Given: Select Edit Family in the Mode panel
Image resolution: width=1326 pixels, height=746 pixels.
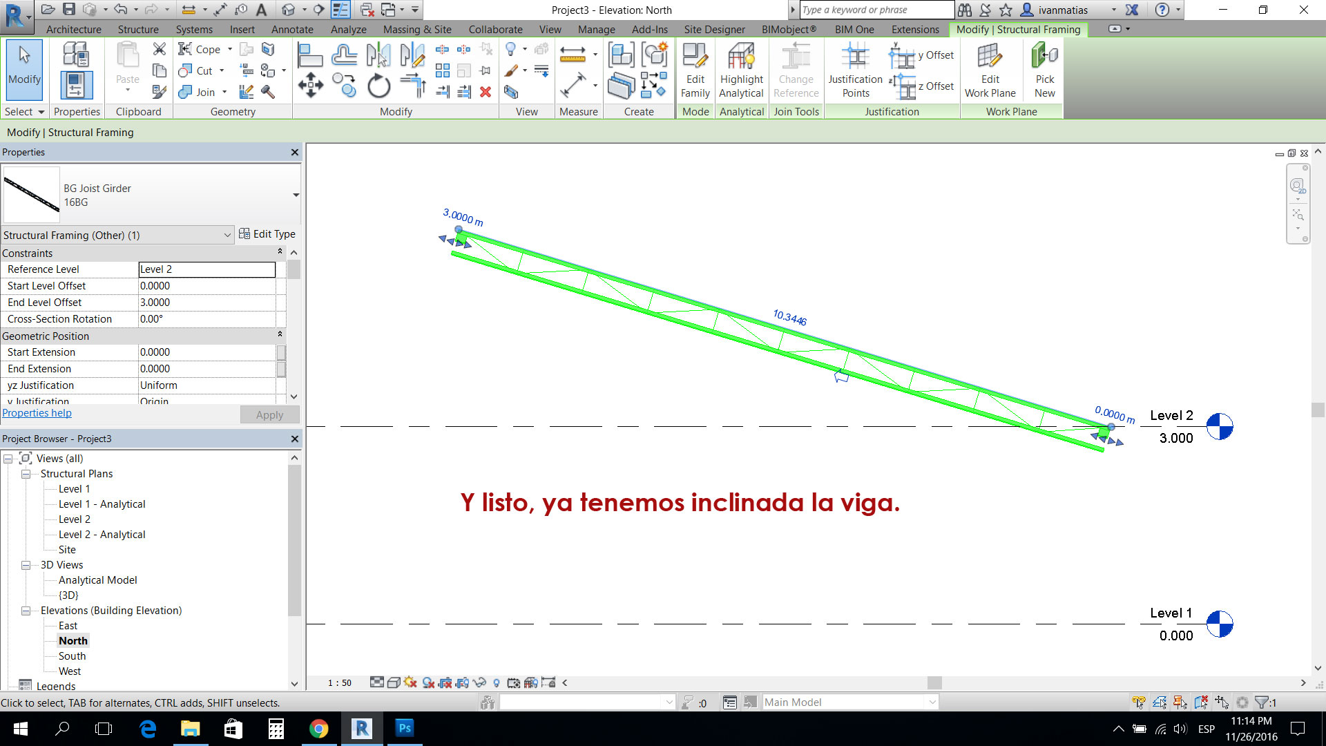Looking at the screenshot, I should point(695,69).
